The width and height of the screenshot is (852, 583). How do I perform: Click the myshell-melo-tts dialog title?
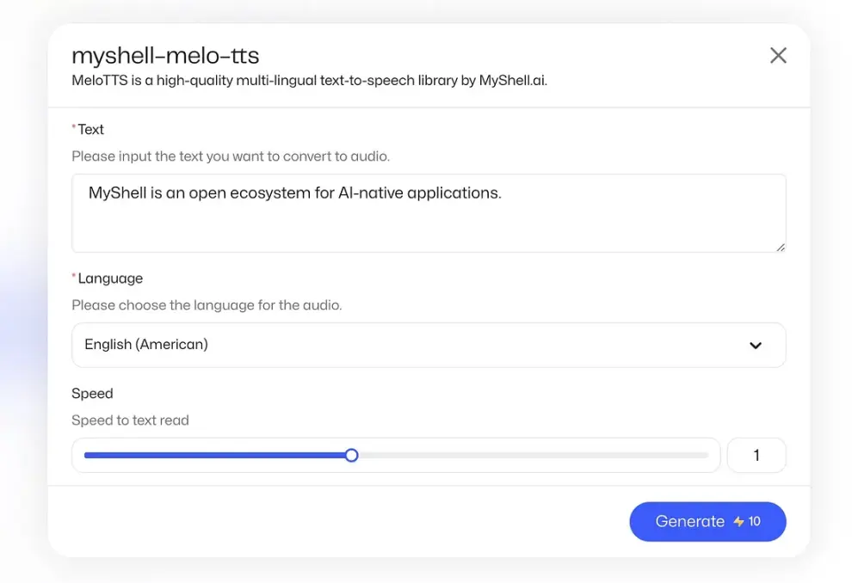click(x=165, y=56)
